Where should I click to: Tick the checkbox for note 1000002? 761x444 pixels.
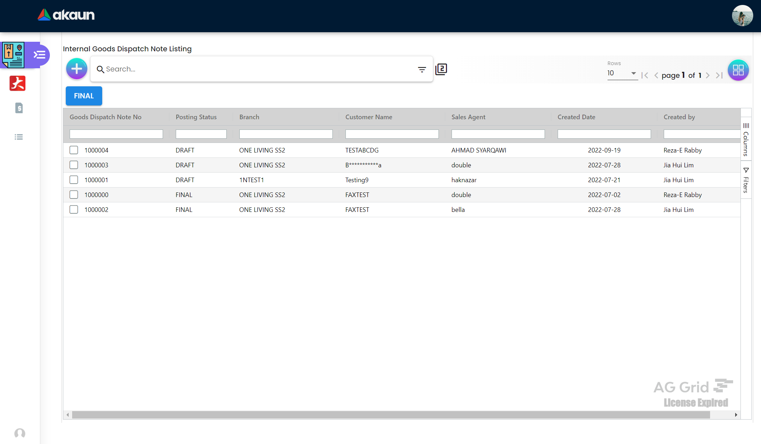(74, 209)
